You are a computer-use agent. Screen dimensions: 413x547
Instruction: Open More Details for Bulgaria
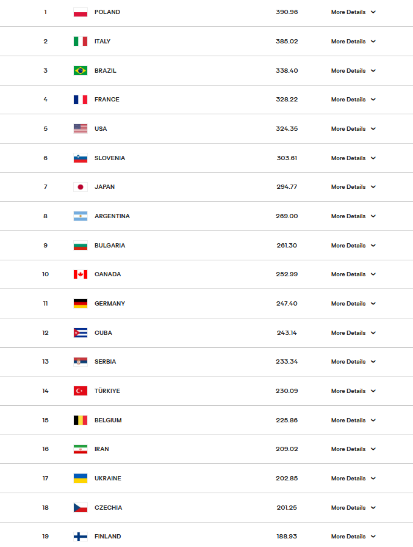(x=348, y=246)
